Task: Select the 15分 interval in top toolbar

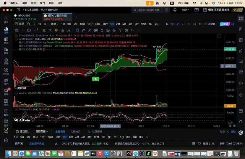Action: tap(90, 24)
